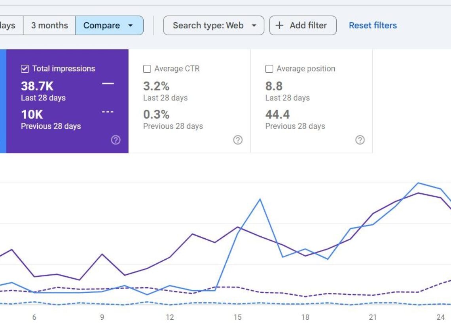Enable the Average CTR checkbox
This screenshot has height=332, width=451.
pos(147,68)
